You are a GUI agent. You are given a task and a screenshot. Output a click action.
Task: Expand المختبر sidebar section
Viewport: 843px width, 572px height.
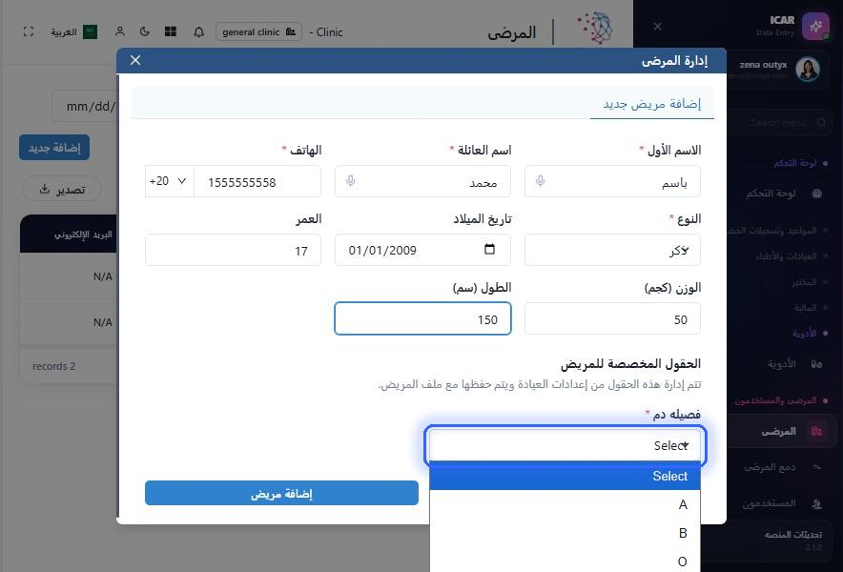[x=809, y=281]
